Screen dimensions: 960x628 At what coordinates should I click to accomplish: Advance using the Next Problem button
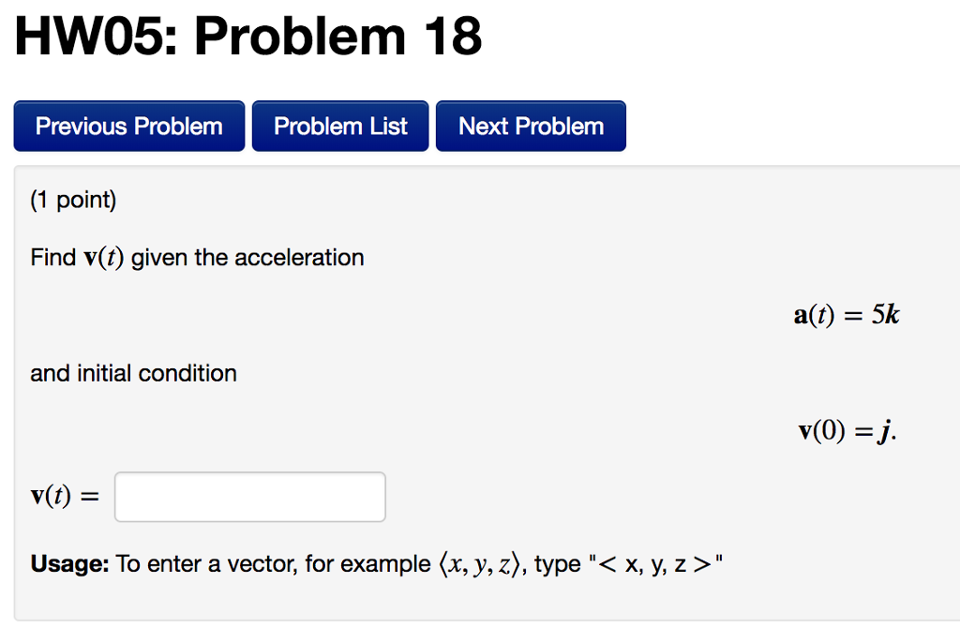(531, 126)
